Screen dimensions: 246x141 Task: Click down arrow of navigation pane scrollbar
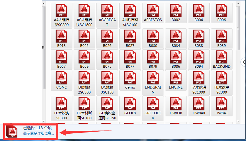[44, 121]
